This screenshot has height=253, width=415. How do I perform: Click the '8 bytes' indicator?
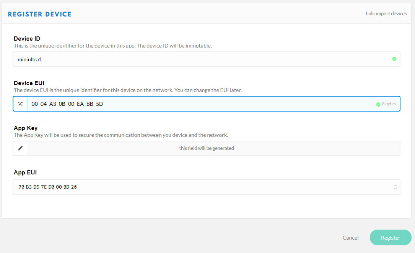(389, 104)
